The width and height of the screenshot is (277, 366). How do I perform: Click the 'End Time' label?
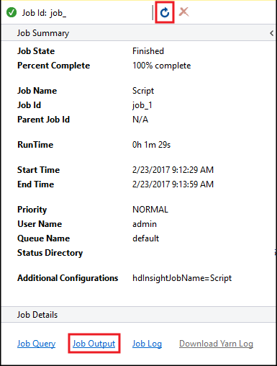point(35,184)
